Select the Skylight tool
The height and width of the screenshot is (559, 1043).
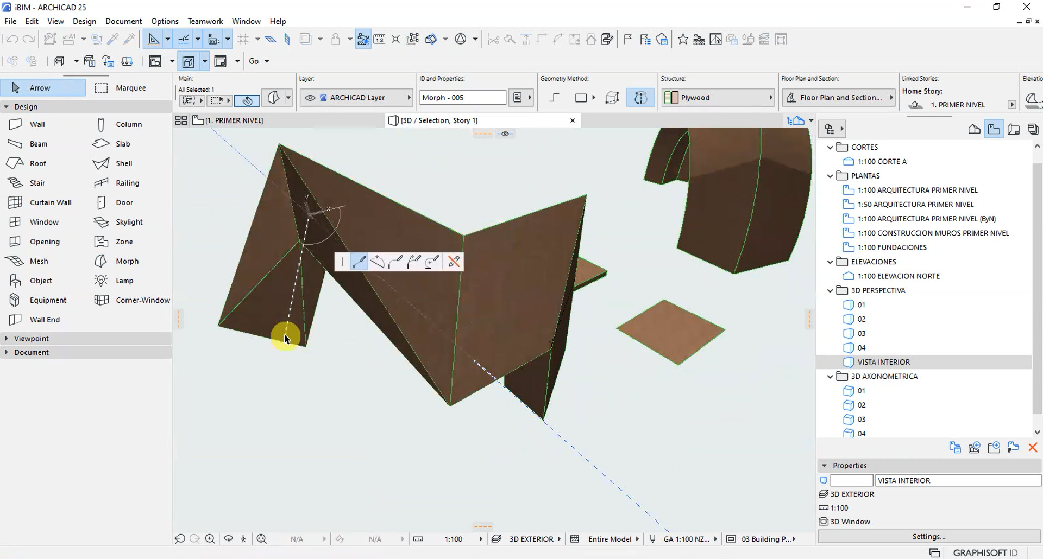click(x=129, y=222)
